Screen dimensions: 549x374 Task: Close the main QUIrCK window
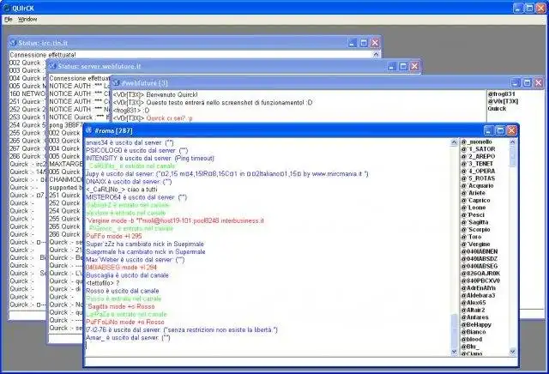click(541, 8)
